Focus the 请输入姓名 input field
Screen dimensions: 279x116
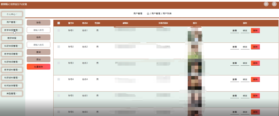(39, 45)
